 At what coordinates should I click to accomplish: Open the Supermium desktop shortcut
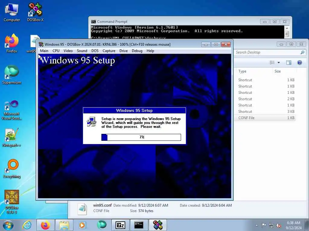tap(12, 75)
